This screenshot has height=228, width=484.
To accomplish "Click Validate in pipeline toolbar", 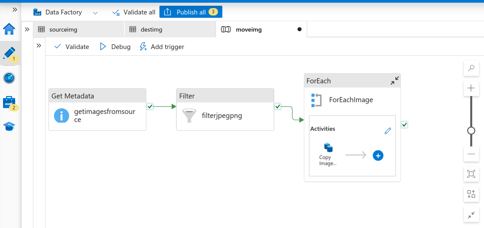I will [x=72, y=47].
